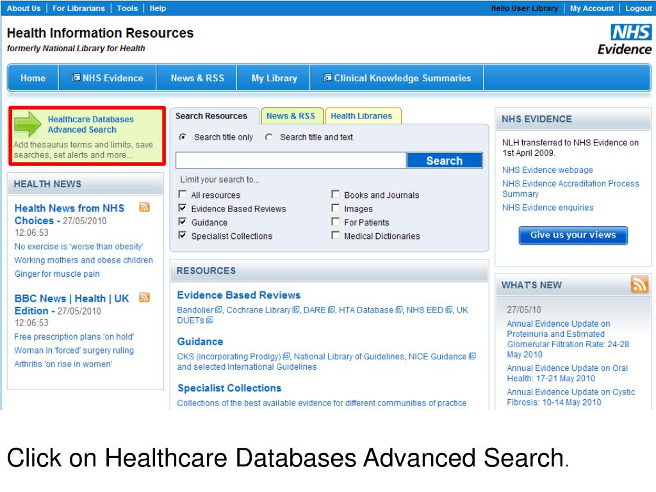Open NHS Evidence Accreditation Process Summary
Screen dimensions: 656x492
(x=571, y=188)
